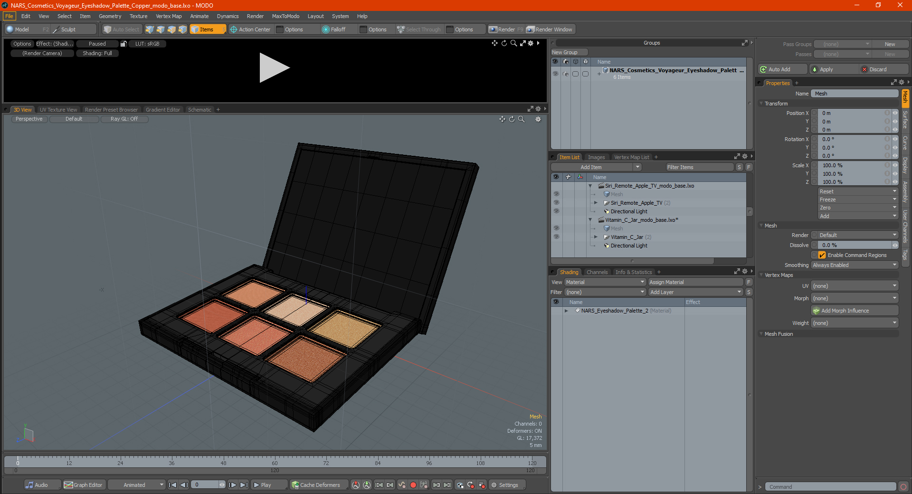Select Vertices selection mode icon
This screenshot has height=494, width=912.
pyautogui.click(x=150, y=29)
